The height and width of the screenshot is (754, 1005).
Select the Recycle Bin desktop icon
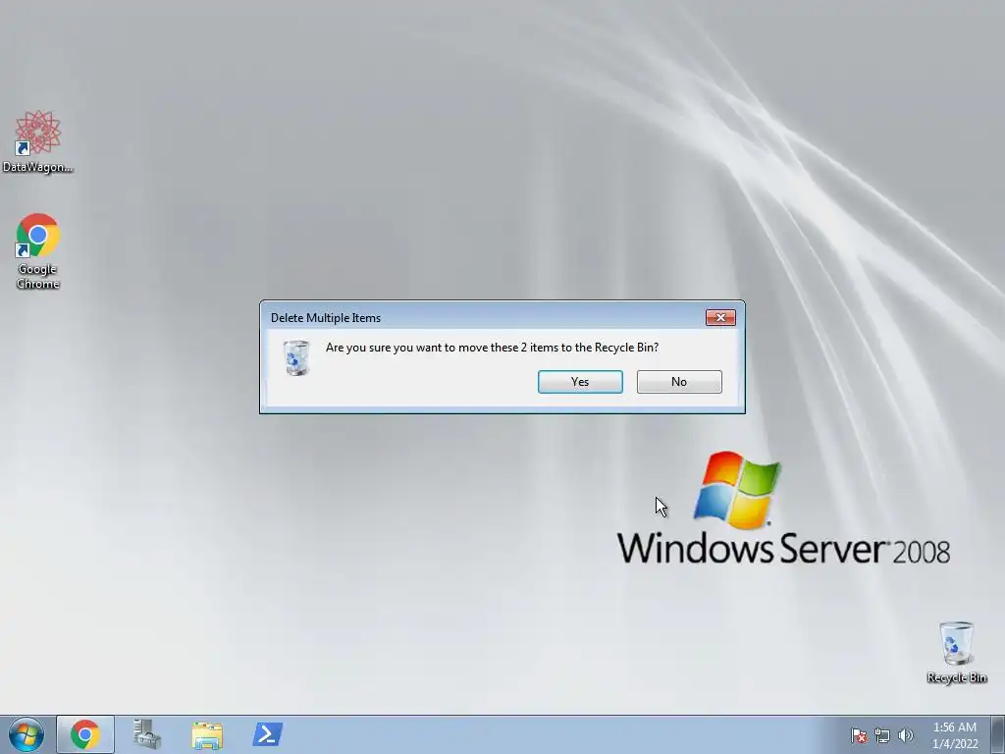pos(956,652)
